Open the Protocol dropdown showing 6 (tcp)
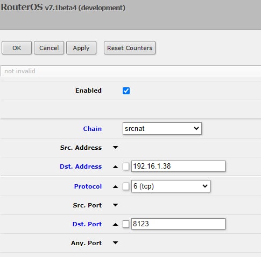The image size is (261, 257). (171, 186)
